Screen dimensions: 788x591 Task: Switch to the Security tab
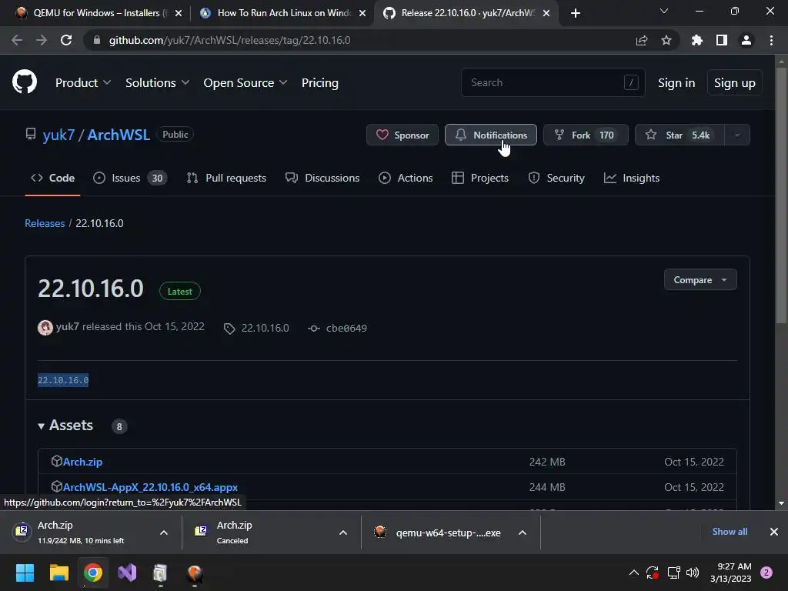[556, 178]
